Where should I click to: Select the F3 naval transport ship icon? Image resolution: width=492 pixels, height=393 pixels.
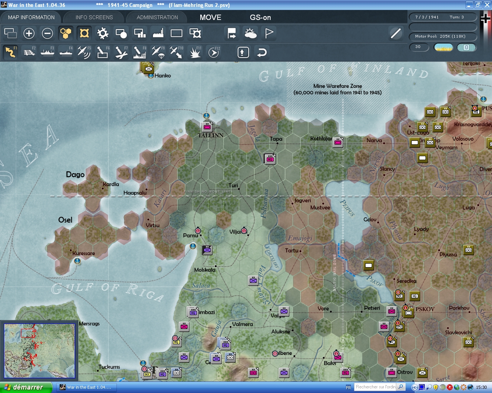tap(47, 52)
